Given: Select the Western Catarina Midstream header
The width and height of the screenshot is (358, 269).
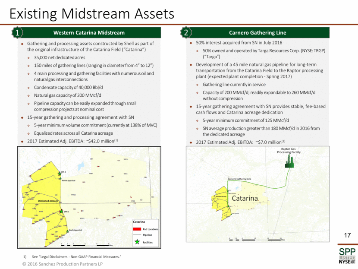Looking at the screenshot, I should tap(88, 33).
